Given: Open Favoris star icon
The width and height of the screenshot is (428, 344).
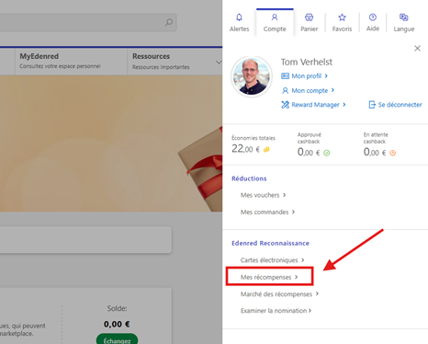Looking at the screenshot, I should (342, 17).
